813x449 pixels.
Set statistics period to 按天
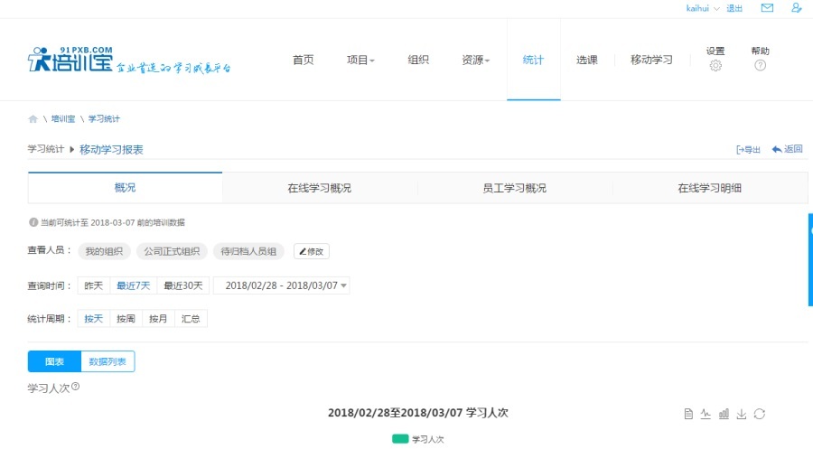(x=94, y=319)
